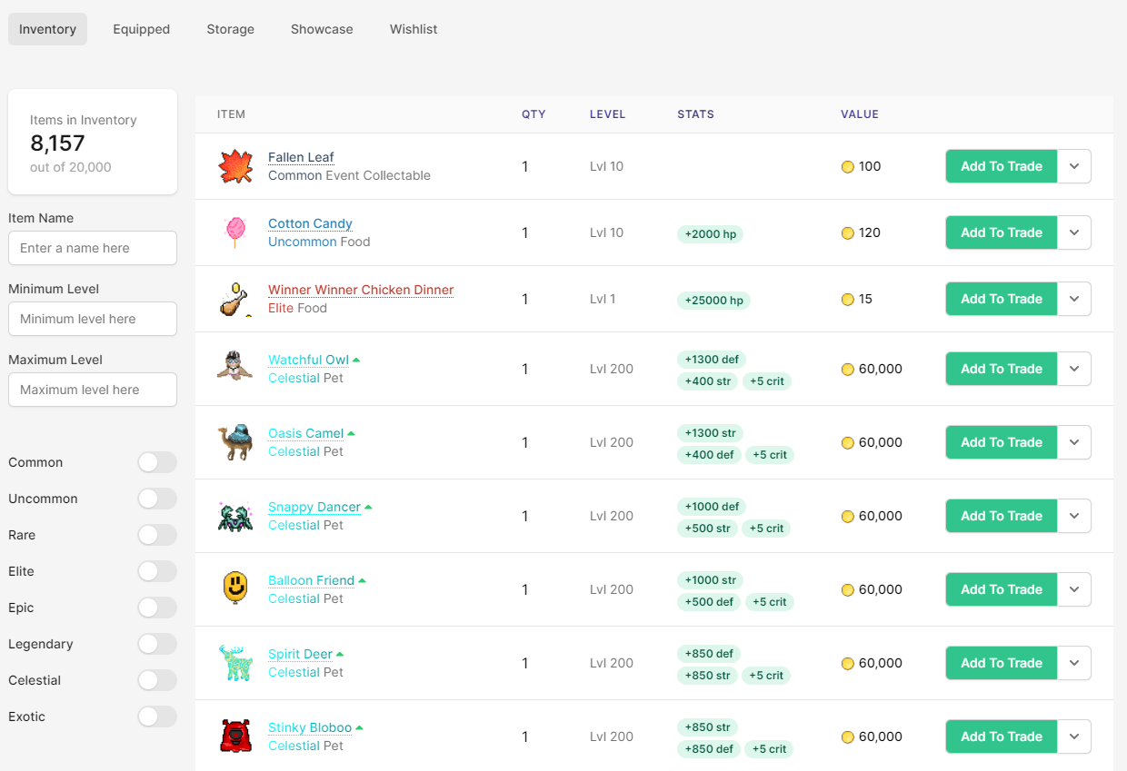The width and height of the screenshot is (1127, 771).
Task: Switch to the Storage tab
Action: pos(230,29)
